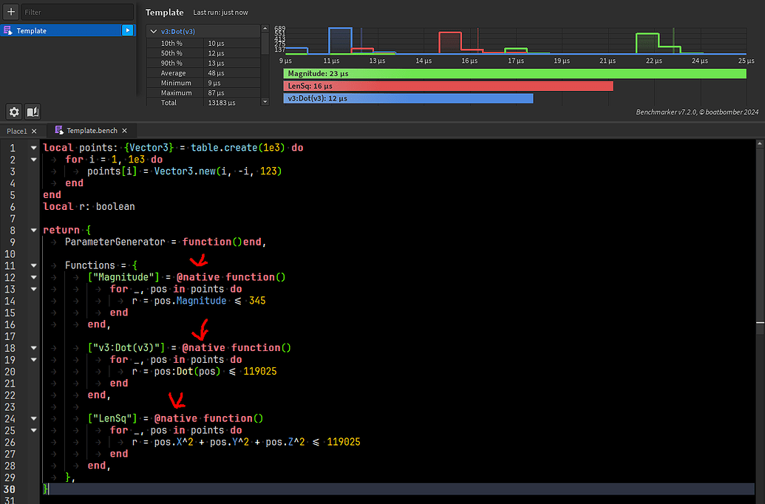
Task: Collapse the Magnitude function on line 12
Action: coord(33,276)
